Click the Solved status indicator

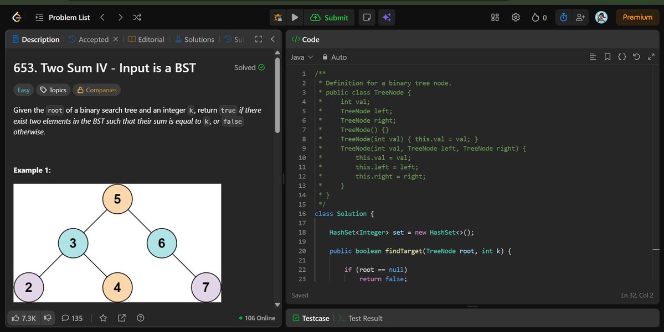click(x=249, y=67)
